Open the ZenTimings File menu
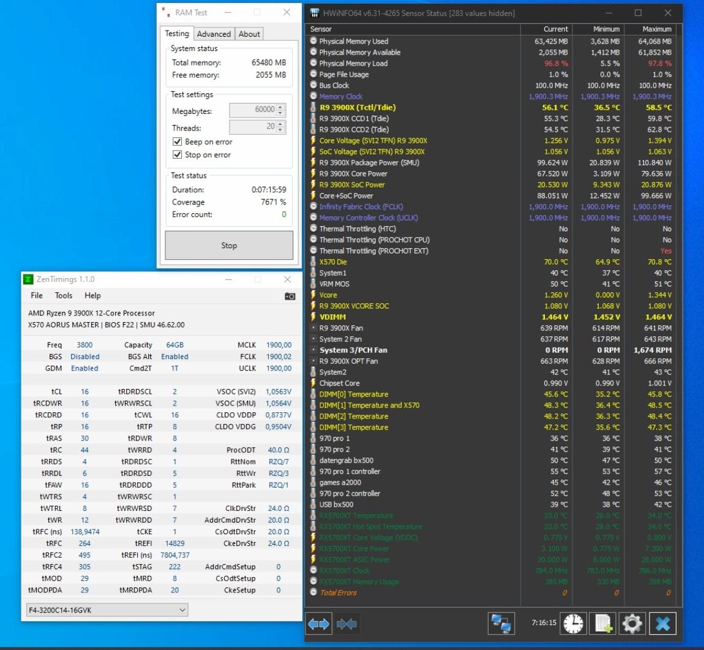Image resolution: width=704 pixels, height=650 pixels. tap(37, 295)
